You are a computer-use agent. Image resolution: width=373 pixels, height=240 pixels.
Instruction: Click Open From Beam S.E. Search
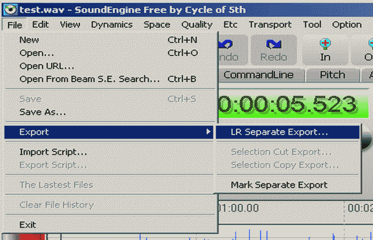pos(90,79)
